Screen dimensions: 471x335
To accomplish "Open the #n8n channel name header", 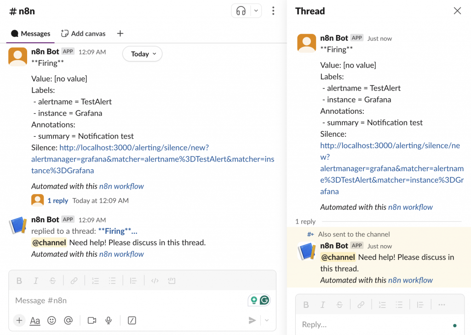I will (22, 12).
